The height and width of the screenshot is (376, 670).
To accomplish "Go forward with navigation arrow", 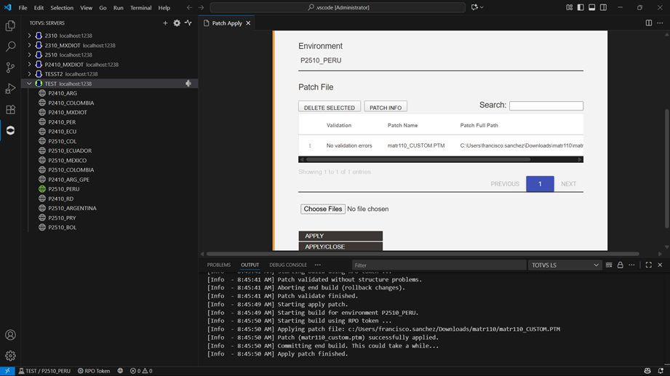I will [201, 7].
